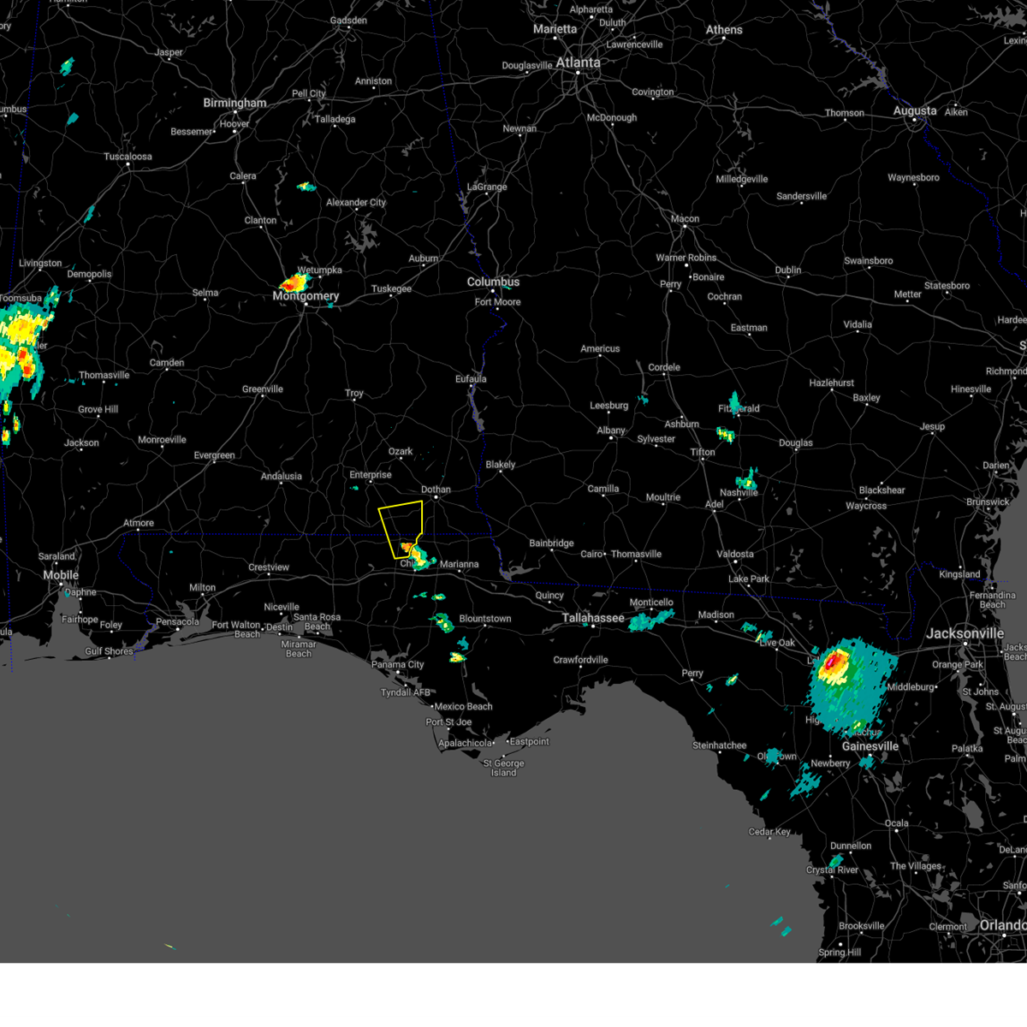Screen dimensions: 1027x1027
Task: Click the Ocala label
Action: pyautogui.click(x=897, y=823)
